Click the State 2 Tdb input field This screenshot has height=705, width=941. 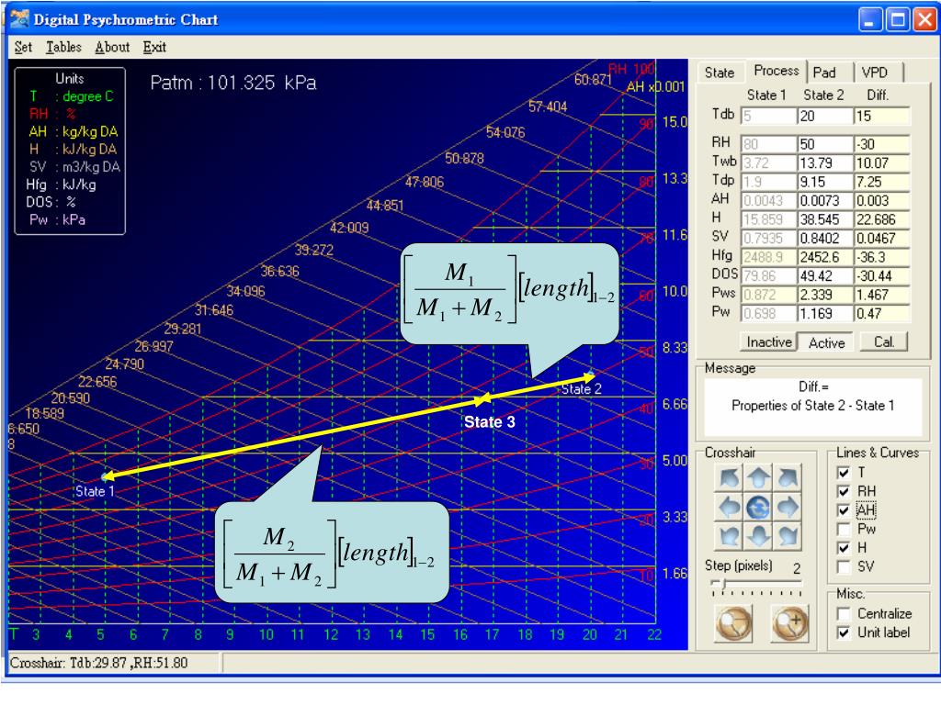(825, 117)
